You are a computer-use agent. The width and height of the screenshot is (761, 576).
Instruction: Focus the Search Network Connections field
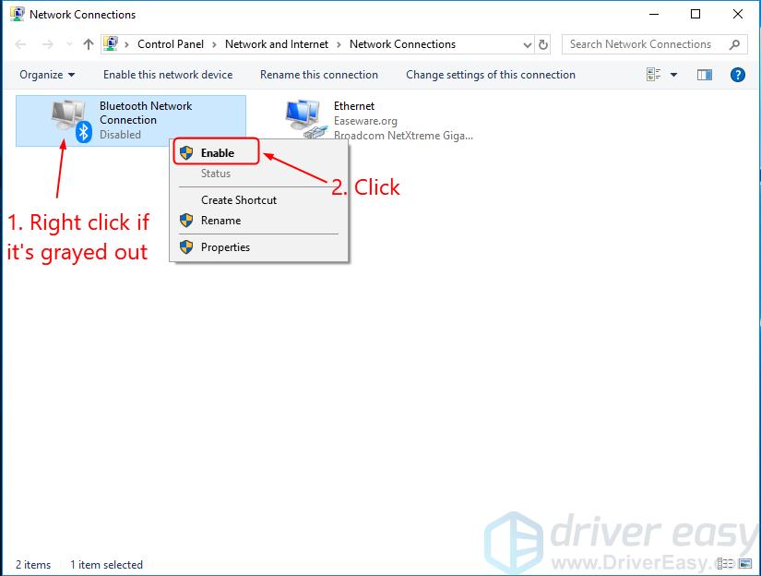646,44
